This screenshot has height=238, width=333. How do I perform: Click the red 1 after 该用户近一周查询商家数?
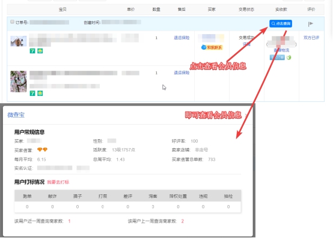click(x=69, y=221)
